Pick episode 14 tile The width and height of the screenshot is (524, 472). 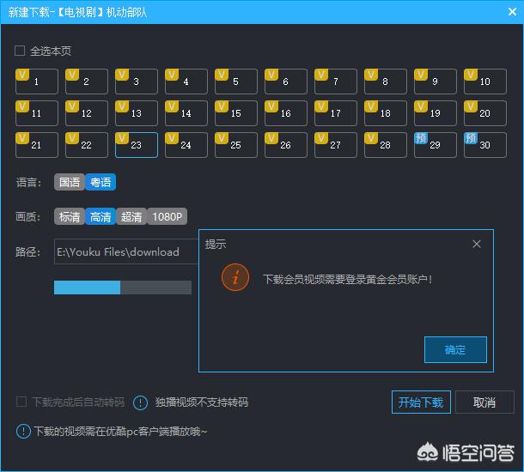[186, 113]
